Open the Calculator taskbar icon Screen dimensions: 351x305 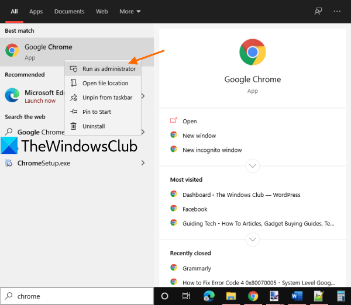341,296
